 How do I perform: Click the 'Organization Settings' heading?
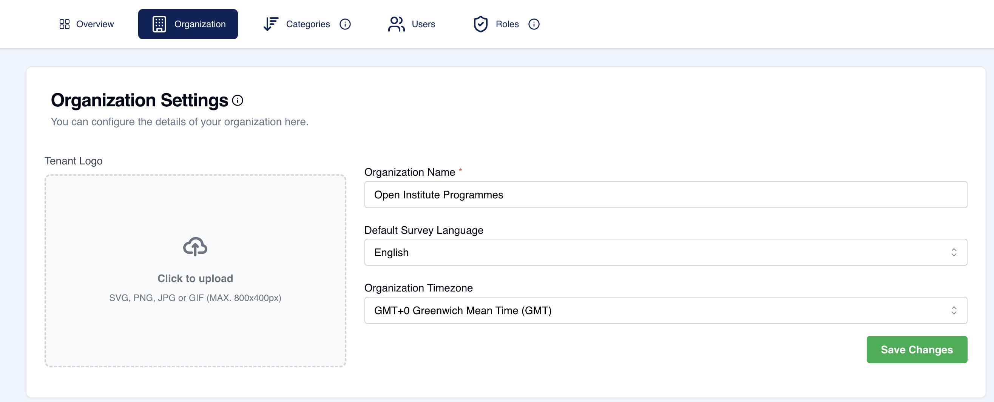click(x=139, y=100)
